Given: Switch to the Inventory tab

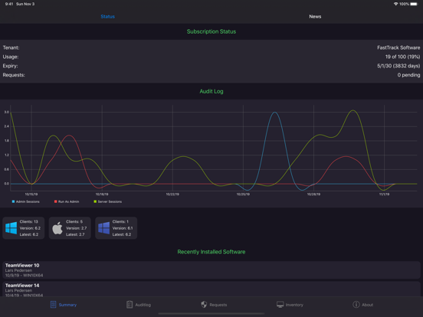Looking at the screenshot, I should 290,305.
